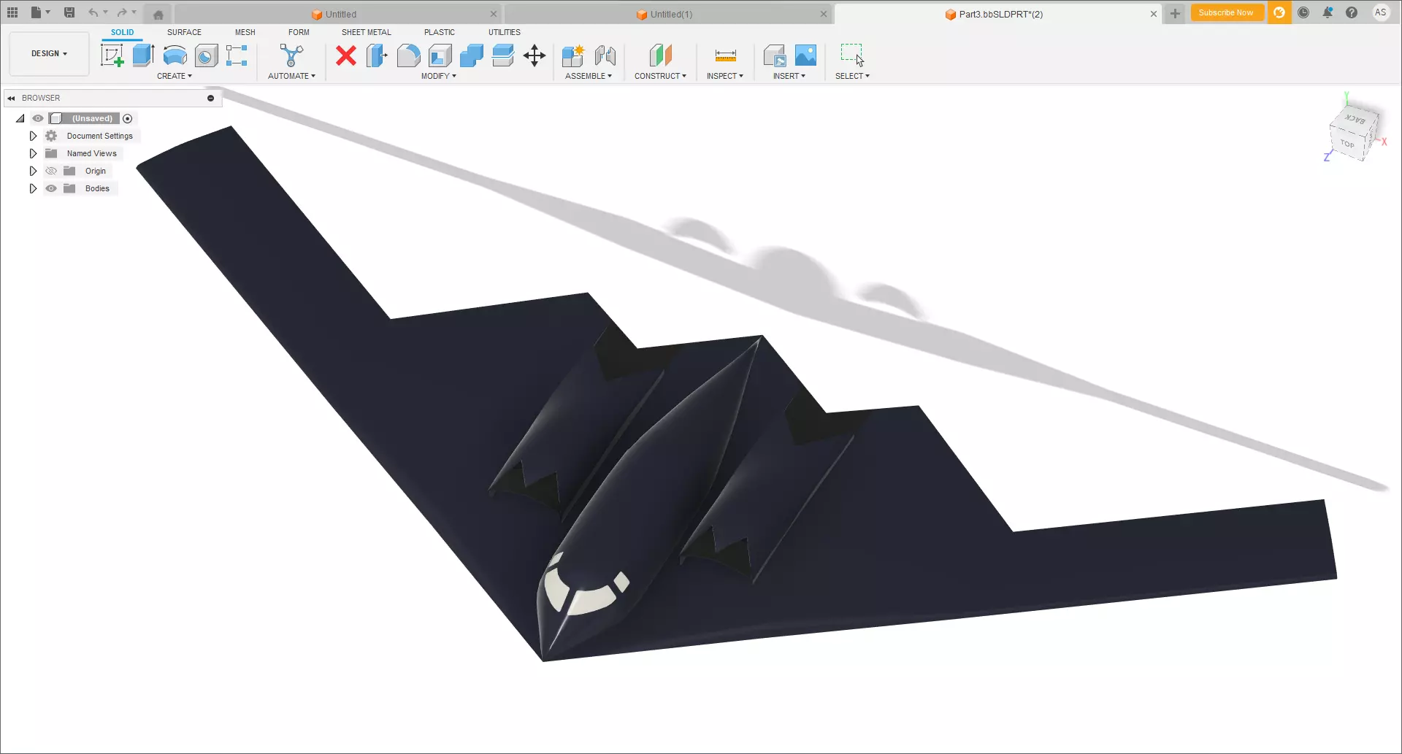Save the document with the Save icon
Image resolution: width=1402 pixels, height=754 pixels.
point(69,12)
